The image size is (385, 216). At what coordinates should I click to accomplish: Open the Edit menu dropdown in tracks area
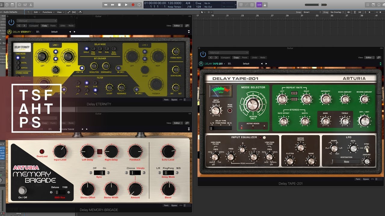click(x=37, y=12)
